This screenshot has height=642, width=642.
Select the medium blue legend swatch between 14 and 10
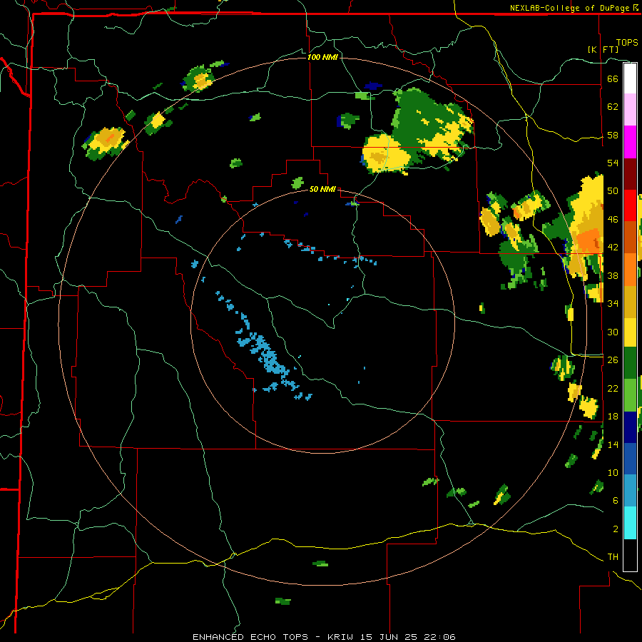click(x=630, y=459)
